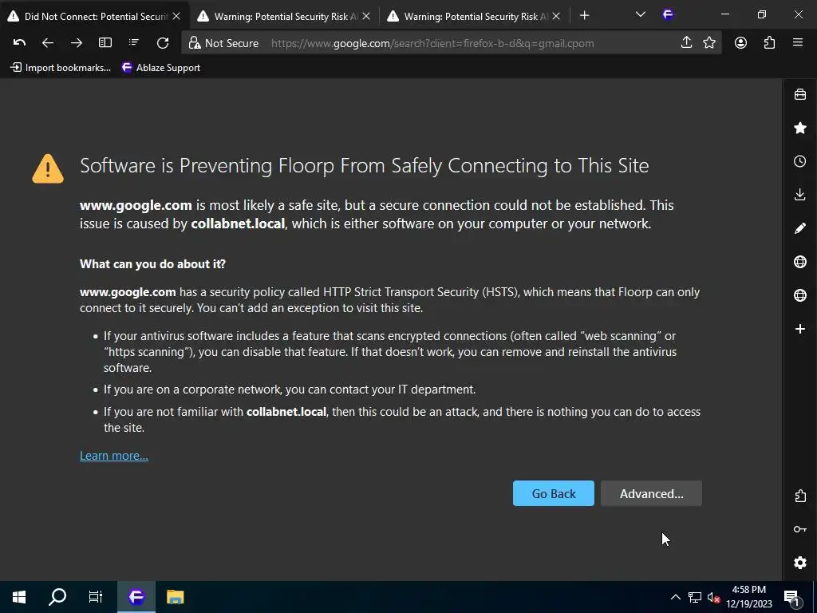Open the taskbar clock and date
The height and width of the screenshot is (613, 817).
[x=748, y=597]
